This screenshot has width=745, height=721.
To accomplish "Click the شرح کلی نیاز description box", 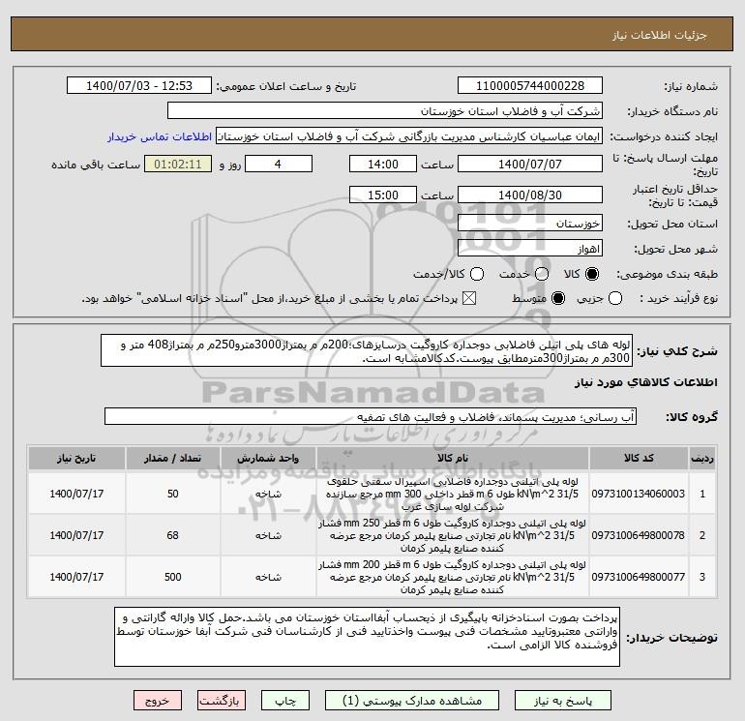I will (x=367, y=350).
